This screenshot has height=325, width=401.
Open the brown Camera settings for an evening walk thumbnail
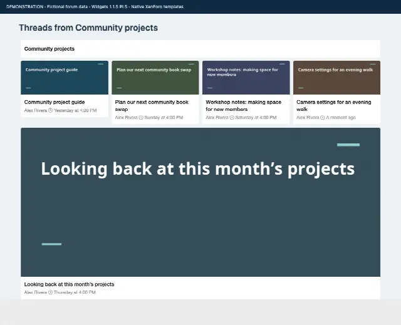coord(336,78)
